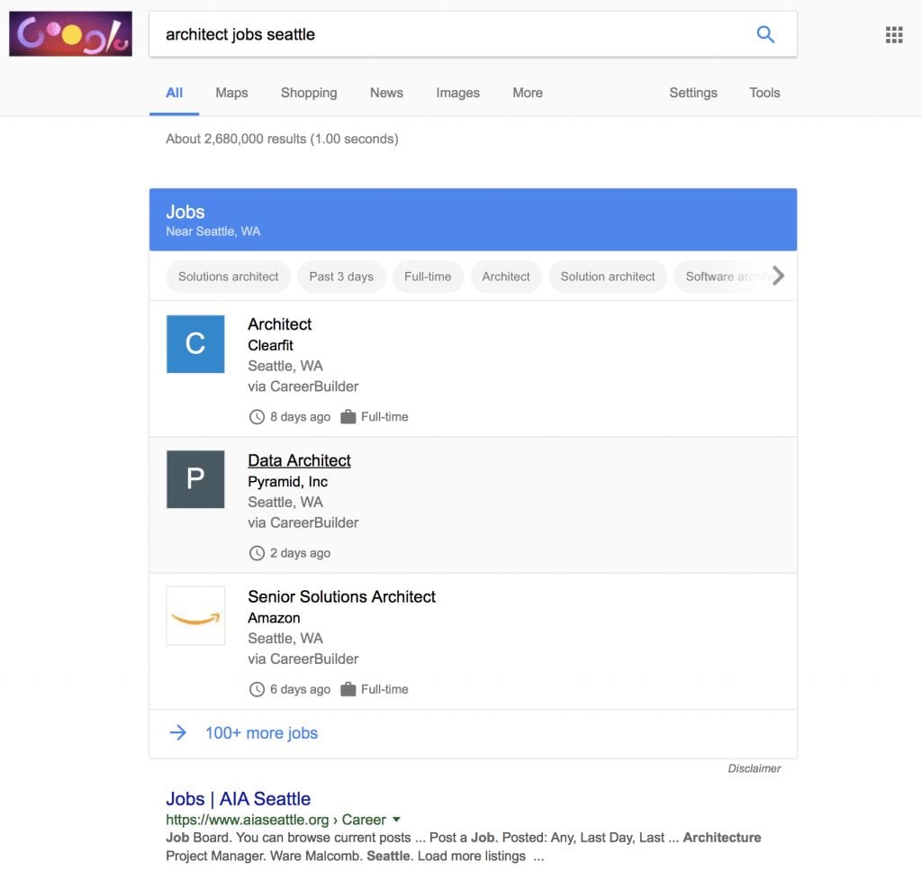Click the Amazon company name

pos(274,618)
